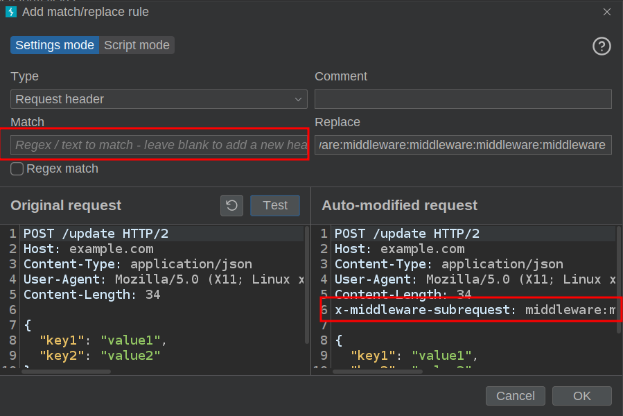This screenshot has width=623, height=416.
Task: Click the auto-modified request vertical scrollbar
Action: tap(618, 277)
